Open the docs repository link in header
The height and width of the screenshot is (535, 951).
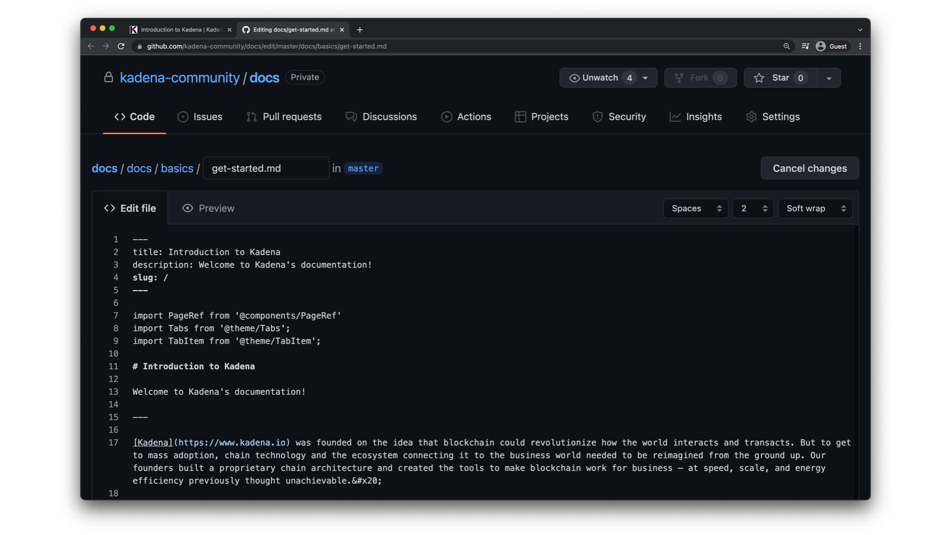[264, 78]
